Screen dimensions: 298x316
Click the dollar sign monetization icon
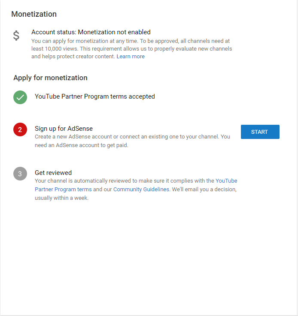[x=16, y=36]
